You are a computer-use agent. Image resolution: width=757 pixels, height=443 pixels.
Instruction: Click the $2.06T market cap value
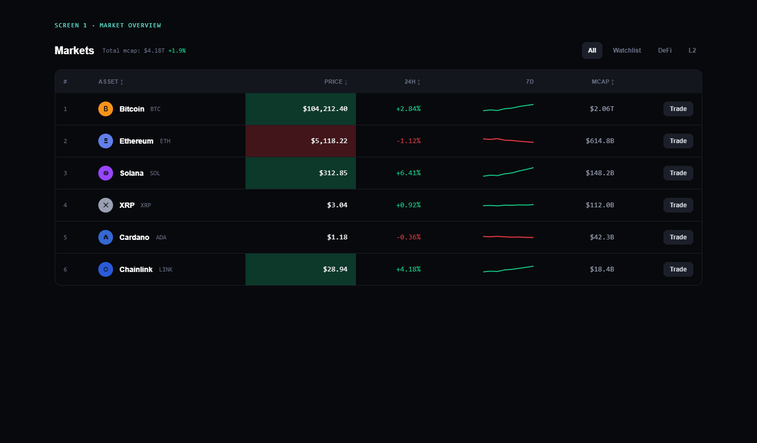tap(602, 109)
